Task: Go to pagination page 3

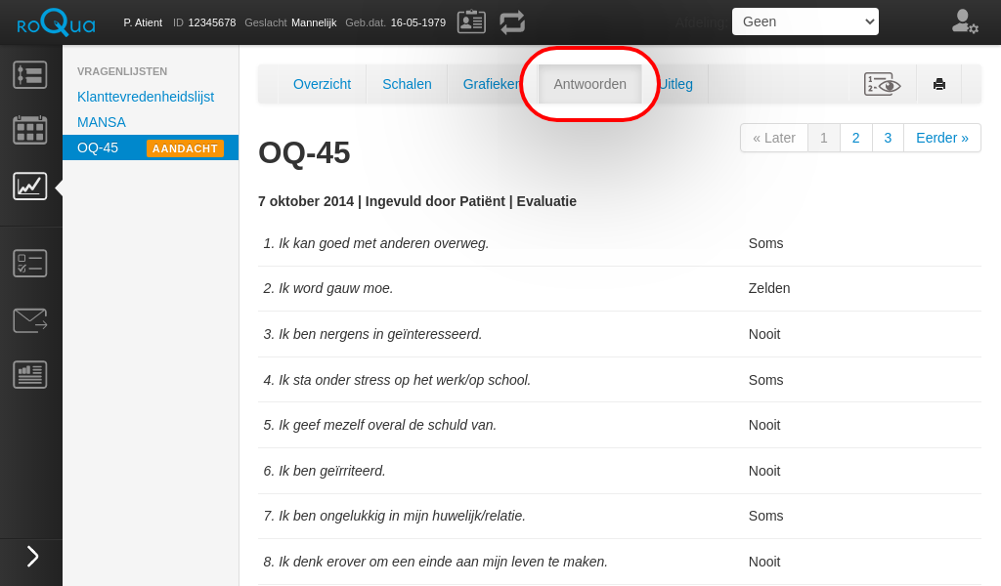Action: (x=888, y=138)
